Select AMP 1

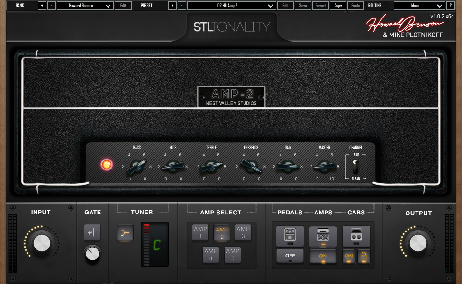point(200,232)
